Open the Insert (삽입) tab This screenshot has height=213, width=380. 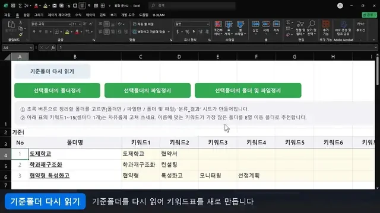click(26, 15)
